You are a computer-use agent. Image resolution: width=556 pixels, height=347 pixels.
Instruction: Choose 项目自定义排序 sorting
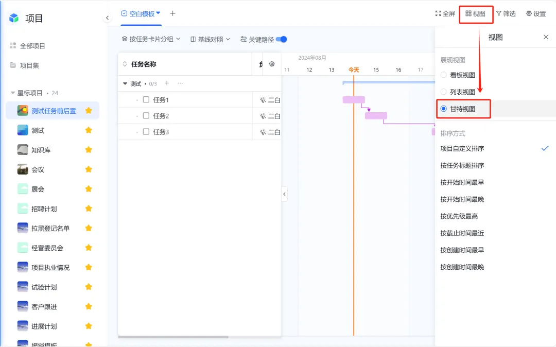click(462, 148)
